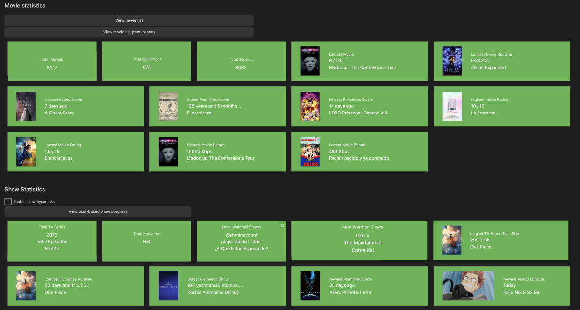The width and height of the screenshot is (580, 310).
Task: Open One Piece poster in Largest TV Series card
Action: (x=452, y=240)
